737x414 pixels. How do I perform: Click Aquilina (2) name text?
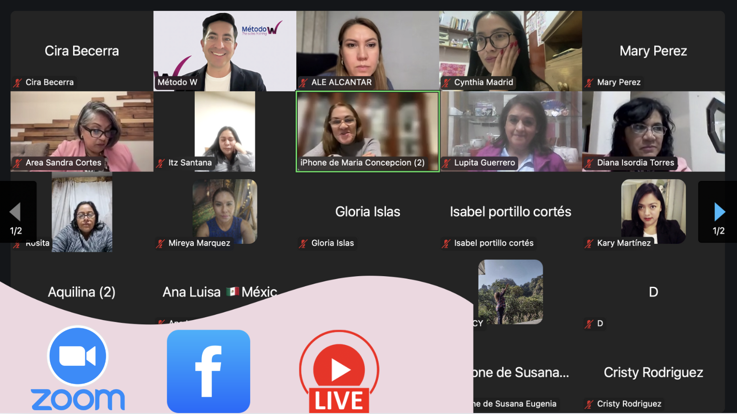pos(82,292)
